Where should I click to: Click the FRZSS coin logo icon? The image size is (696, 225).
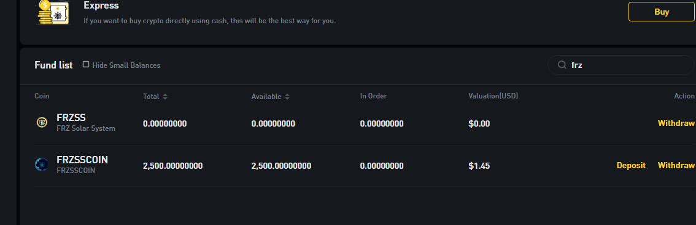[x=42, y=122]
